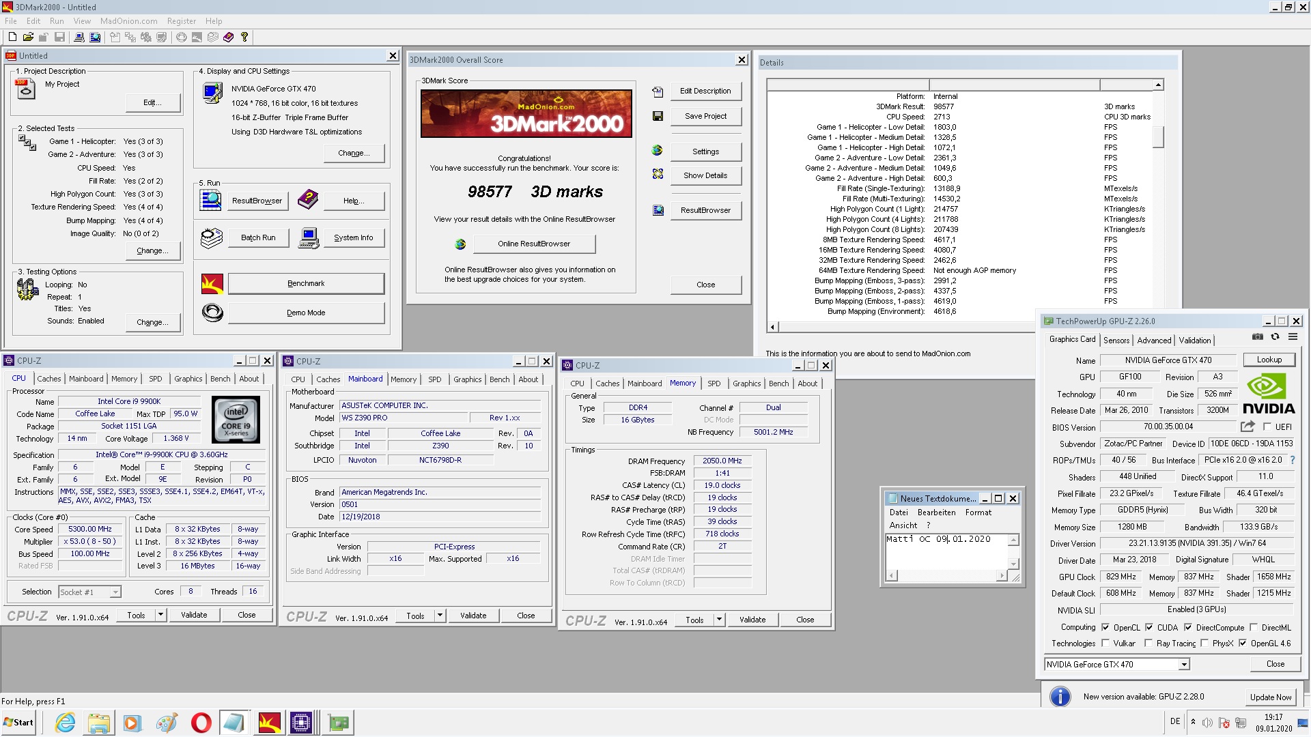Click the Notepad vertical scrollbar down arrow
The image size is (1311, 737).
coord(1014,564)
